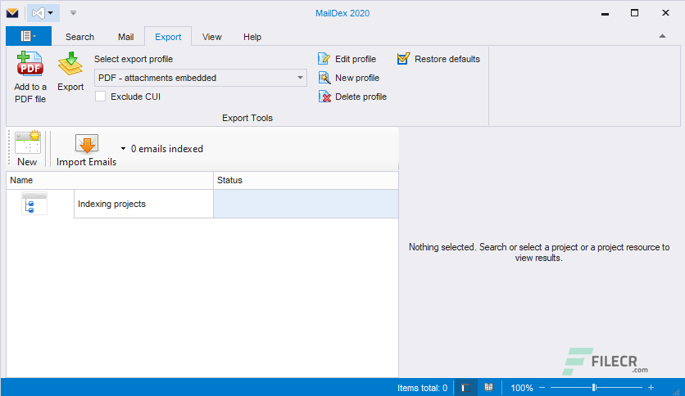Open the Search ribbon tab
The width and height of the screenshot is (685, 396).
79,37
